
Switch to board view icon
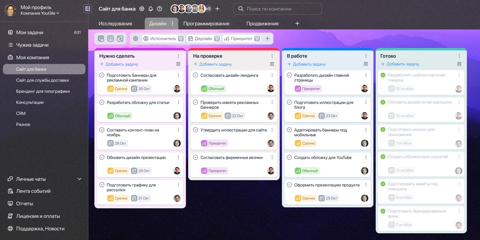[x=101, y=39]
